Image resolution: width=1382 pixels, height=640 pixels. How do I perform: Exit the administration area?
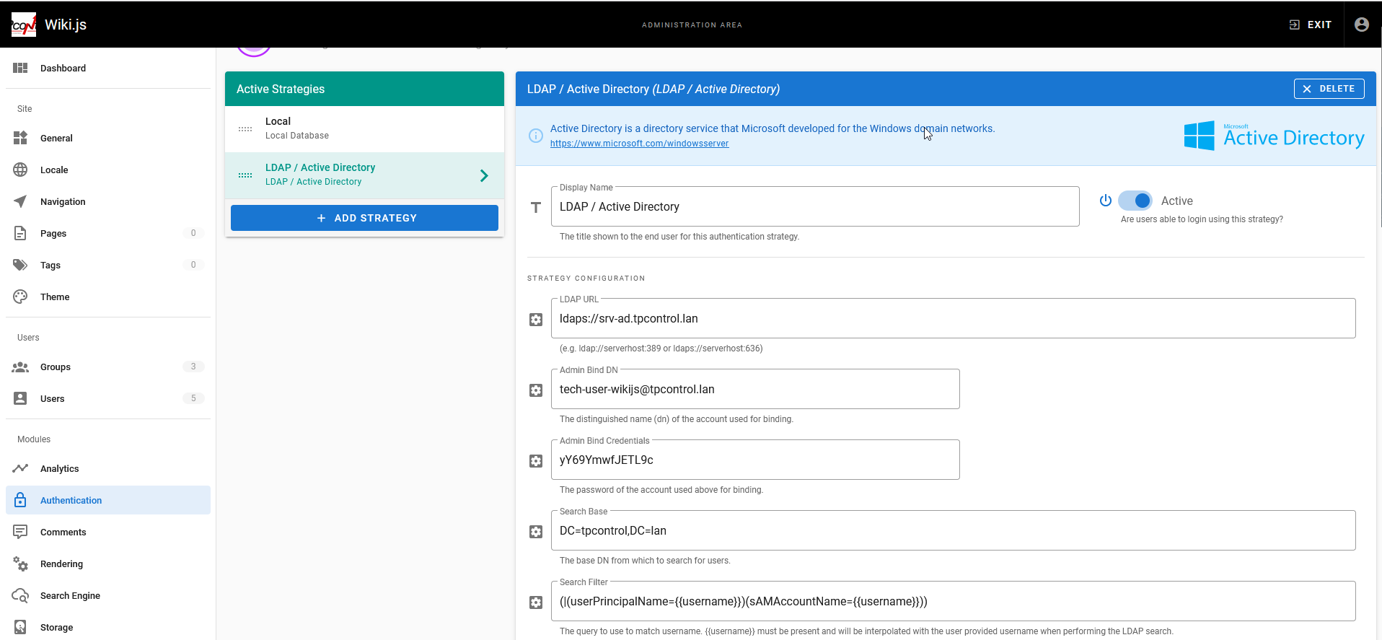pyautogui.click(x=1311, y=25)
